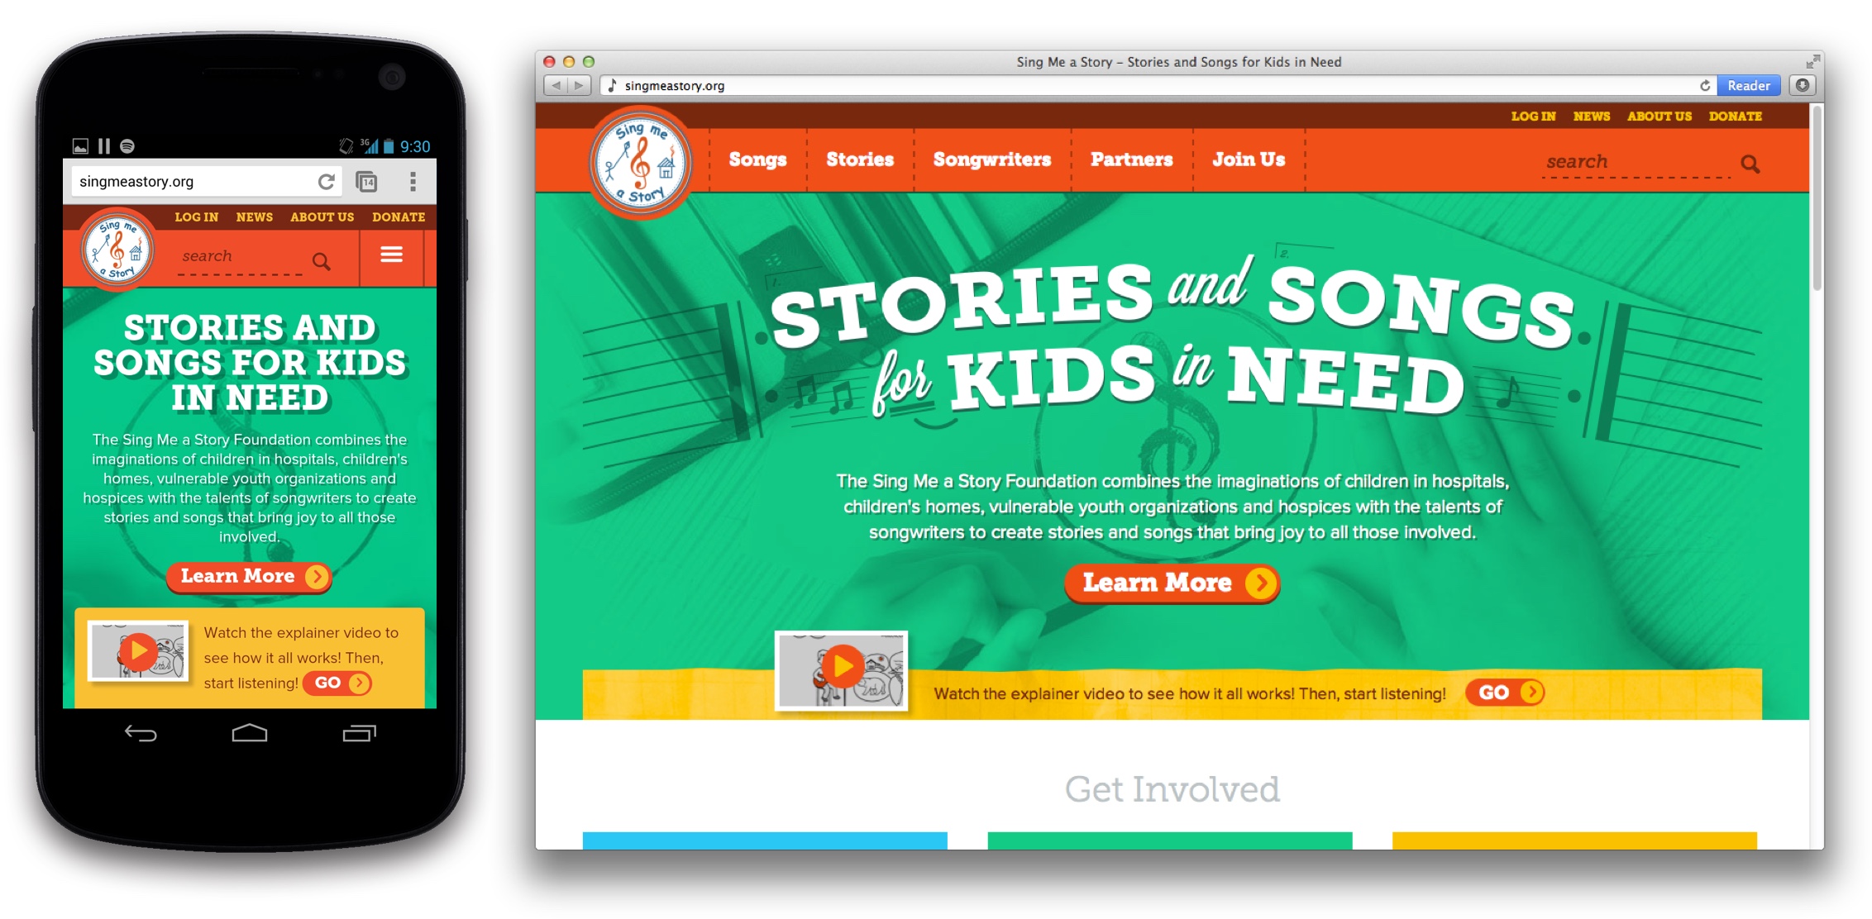Screen dimensions: 1872x919
Task: Click the Safari downloads icon
Action: [1803, 85]
